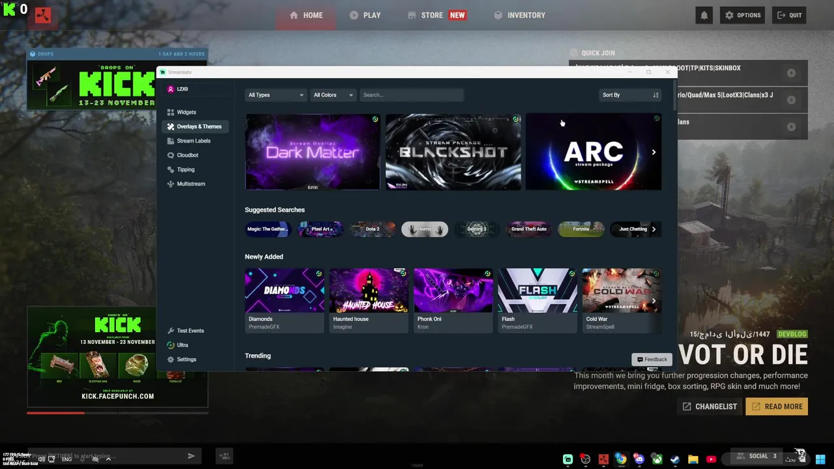Switch to Rust PLAY tab
This screenshot has width=834, height=469.
coord(365,15)
